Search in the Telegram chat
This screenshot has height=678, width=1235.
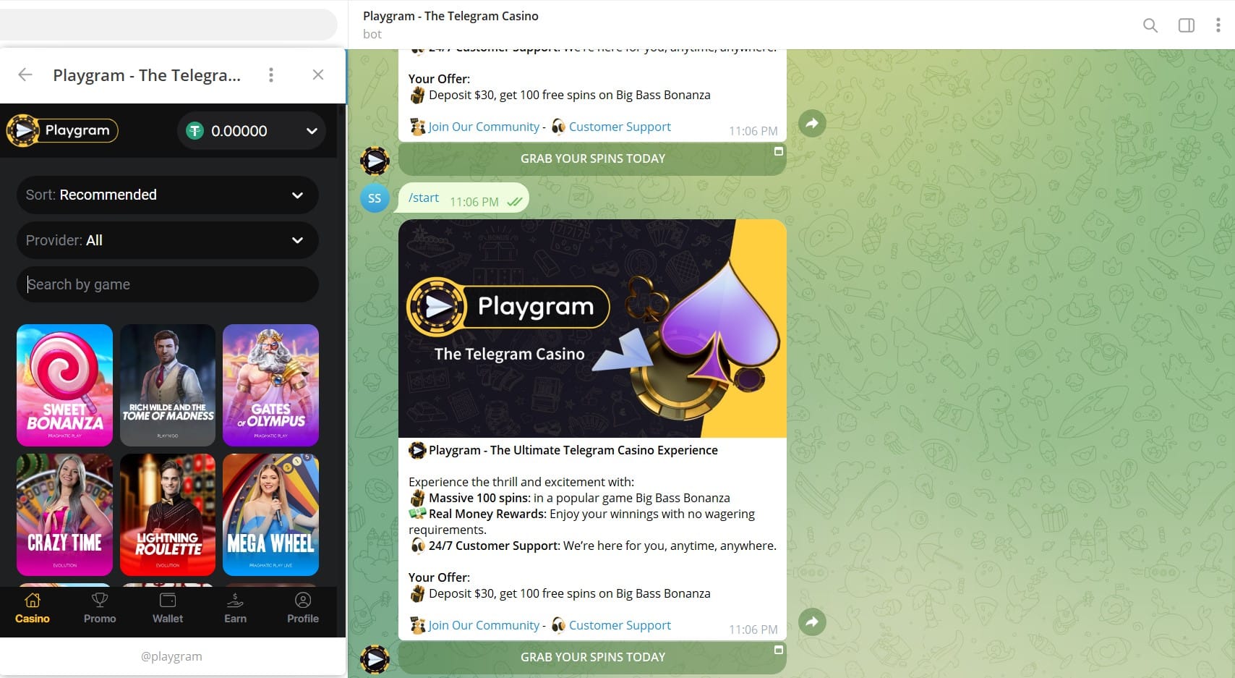coord(1150,25)
